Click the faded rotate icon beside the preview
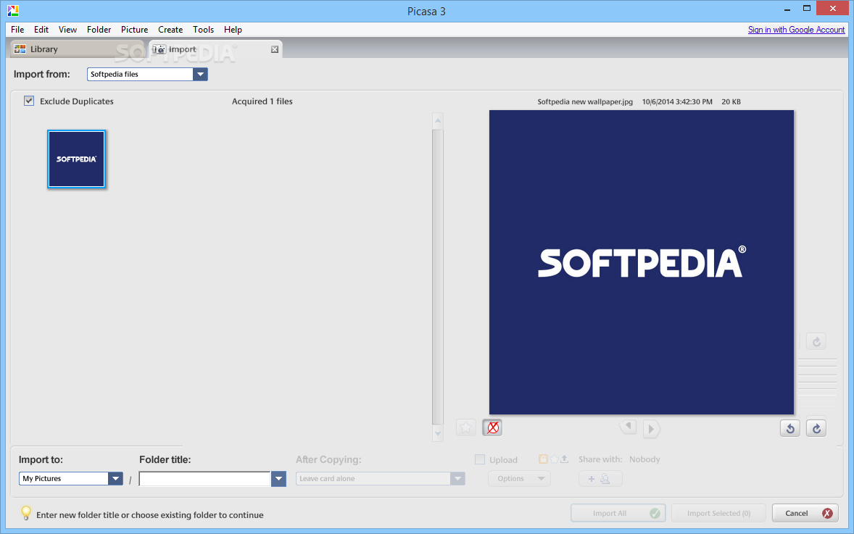 pos(816,342)
